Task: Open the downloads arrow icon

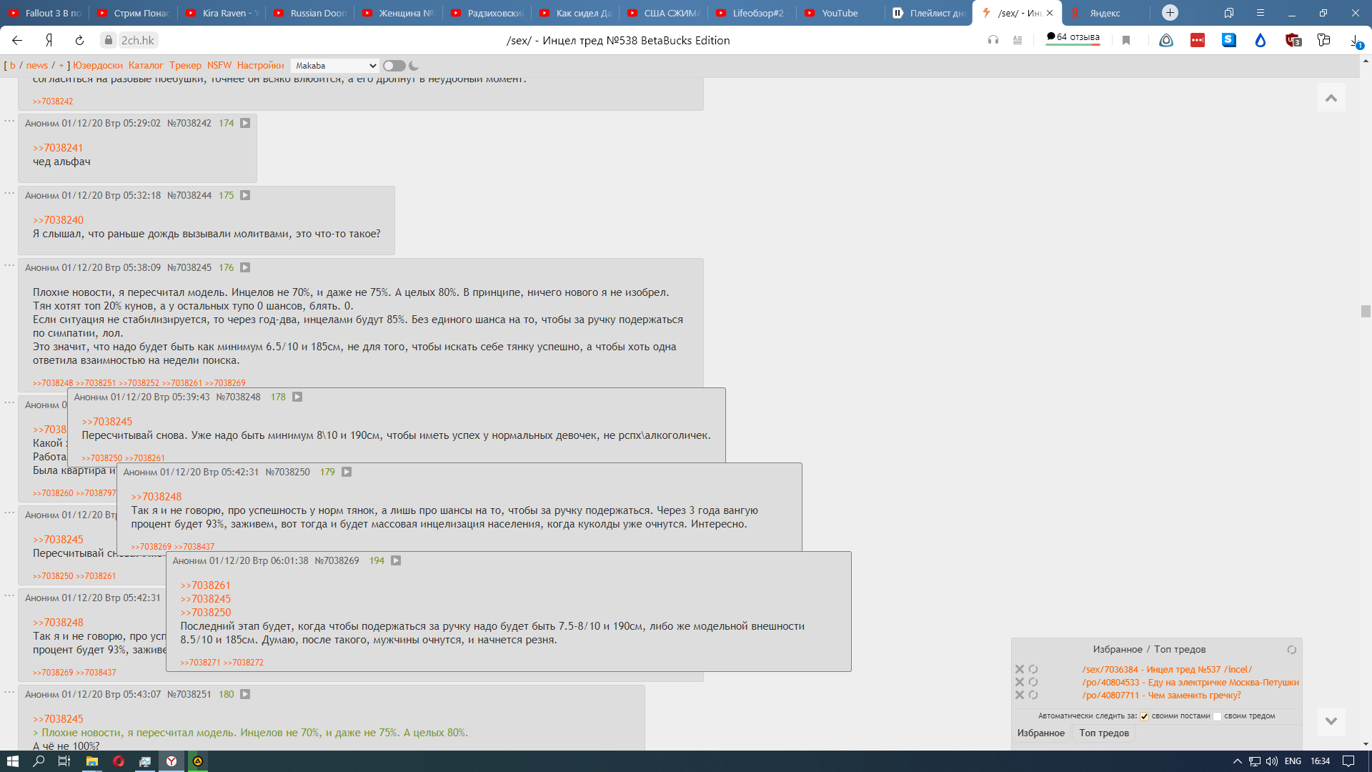Action: pyautogui.click(x=1355, y=41)
